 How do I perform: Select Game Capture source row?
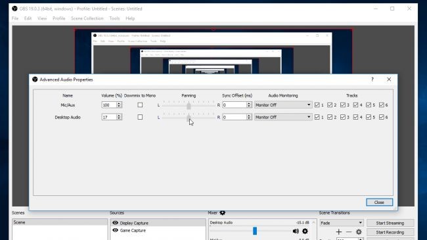[158, 230]
